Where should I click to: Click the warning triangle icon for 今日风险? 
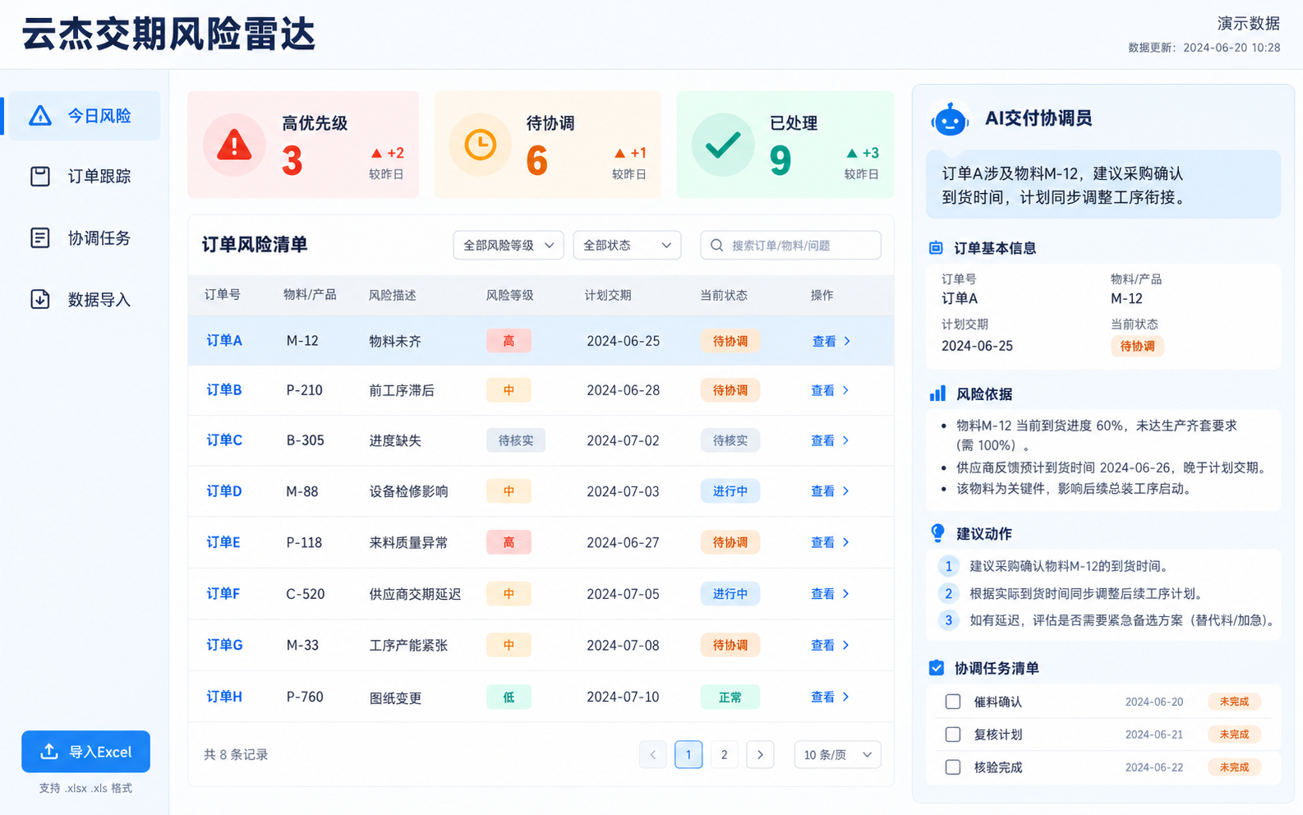coord(40,116)
